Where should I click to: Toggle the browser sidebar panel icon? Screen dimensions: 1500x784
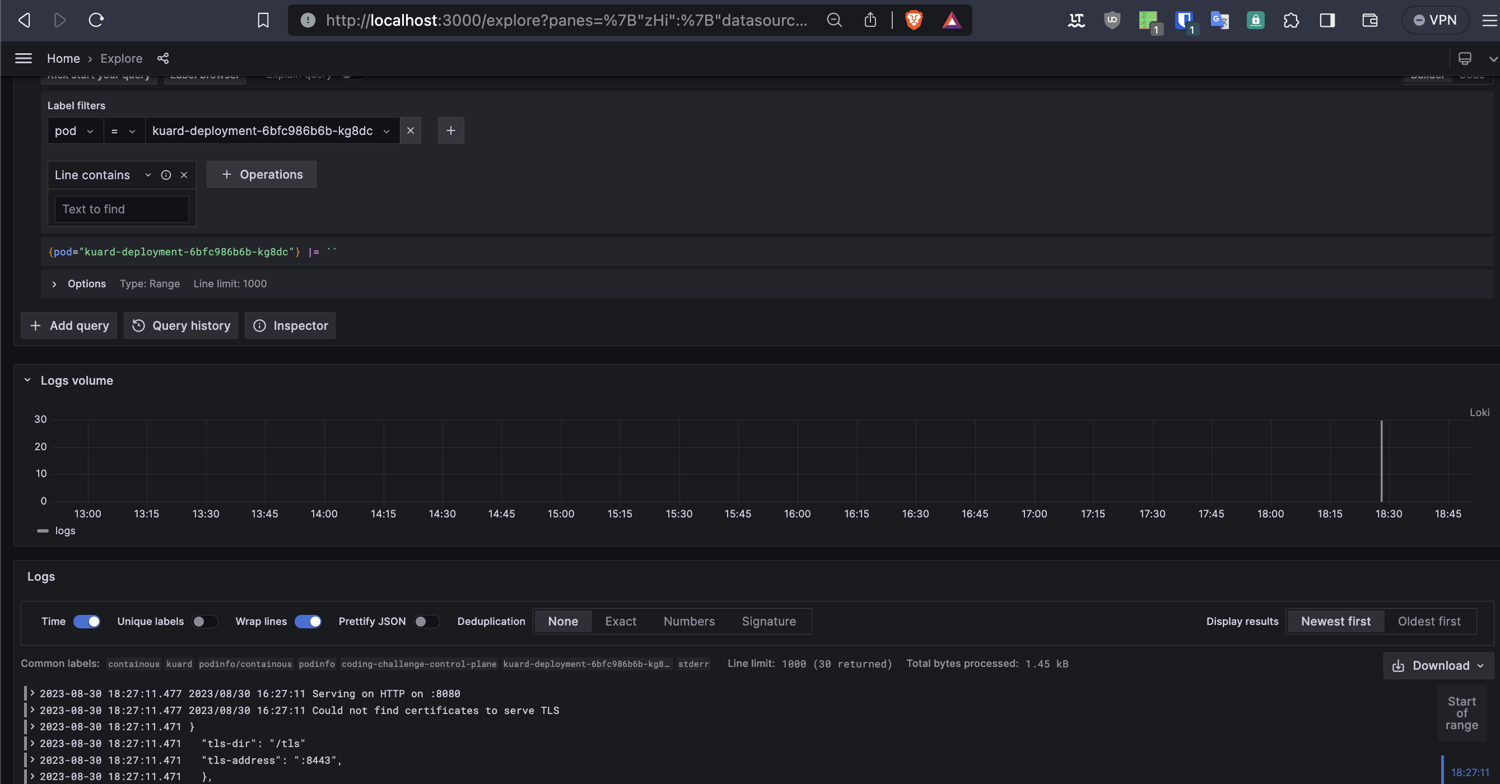coord(1327,20)
